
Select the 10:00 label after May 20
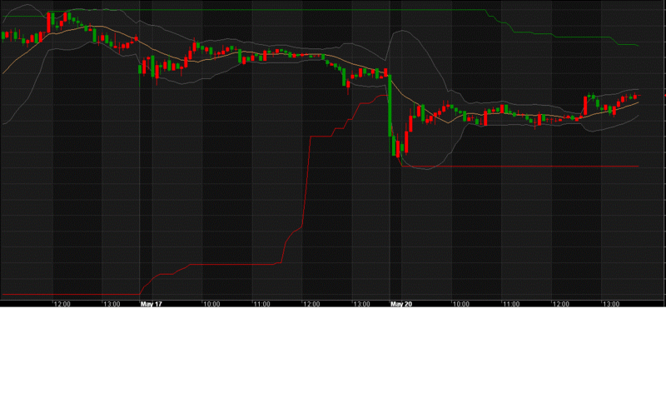pyautogui.click(x=461, y=304)
